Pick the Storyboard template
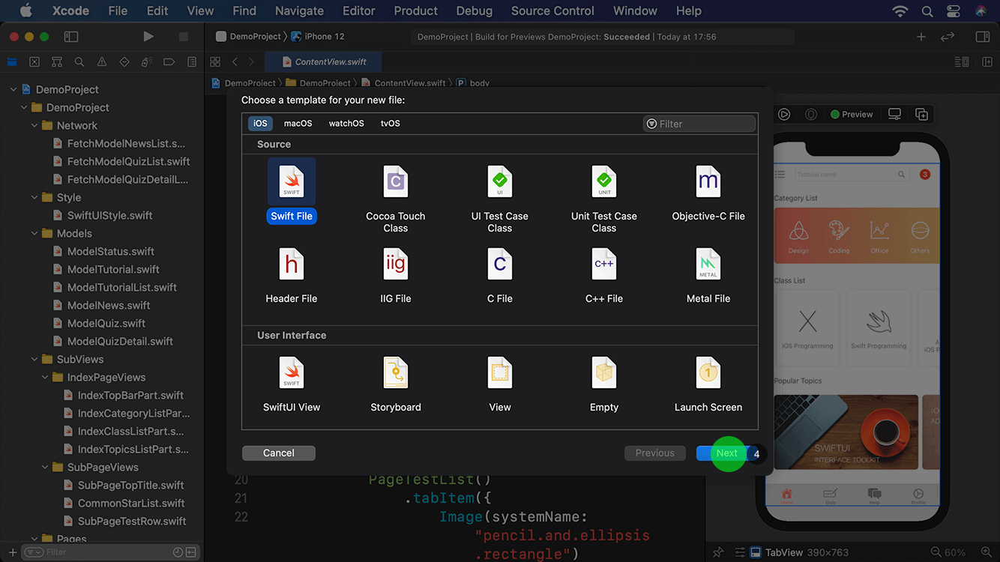The image size is (1000, 562). (x=396, y=384)
